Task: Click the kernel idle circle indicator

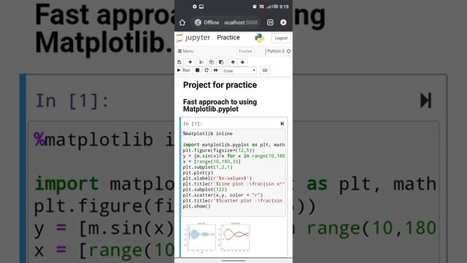Action: click(289, 51)
